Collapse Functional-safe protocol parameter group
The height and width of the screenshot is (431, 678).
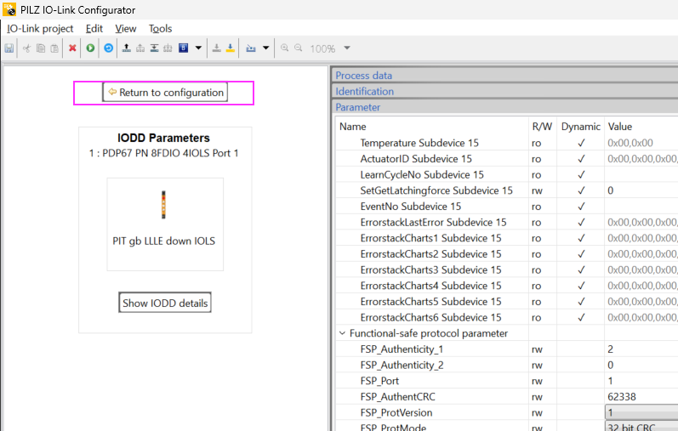342,333
